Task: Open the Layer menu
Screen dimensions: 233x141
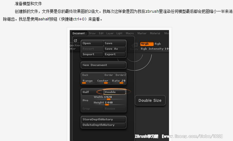Action: click(x=110, y=33)
